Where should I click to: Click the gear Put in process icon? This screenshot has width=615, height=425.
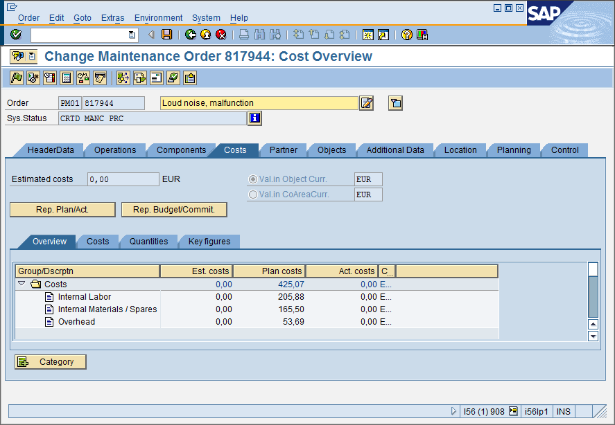33,78
